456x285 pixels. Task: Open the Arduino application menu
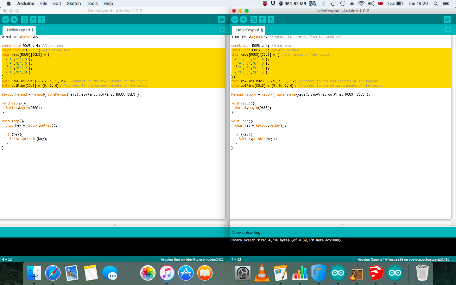point(26,3)
